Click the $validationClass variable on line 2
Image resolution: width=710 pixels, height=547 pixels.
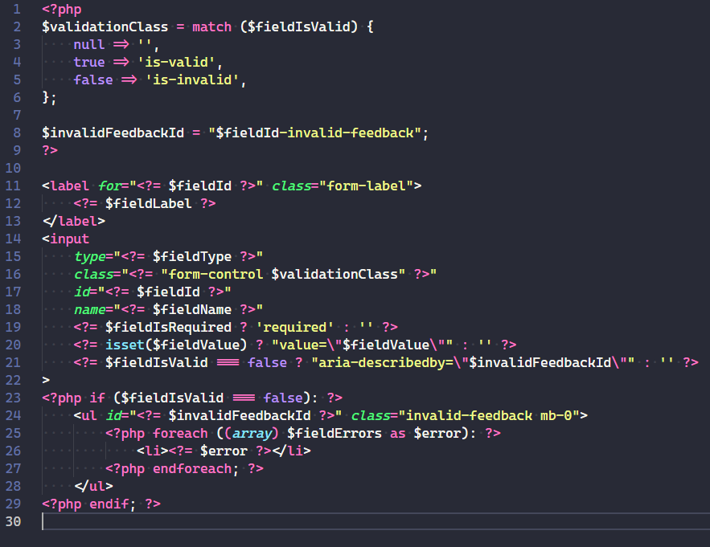click(105, 27)
